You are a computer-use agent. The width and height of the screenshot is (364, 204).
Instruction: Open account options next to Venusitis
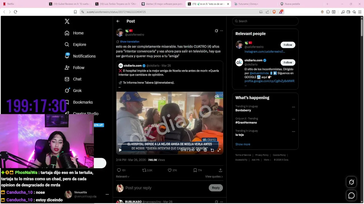click(107, 194)
